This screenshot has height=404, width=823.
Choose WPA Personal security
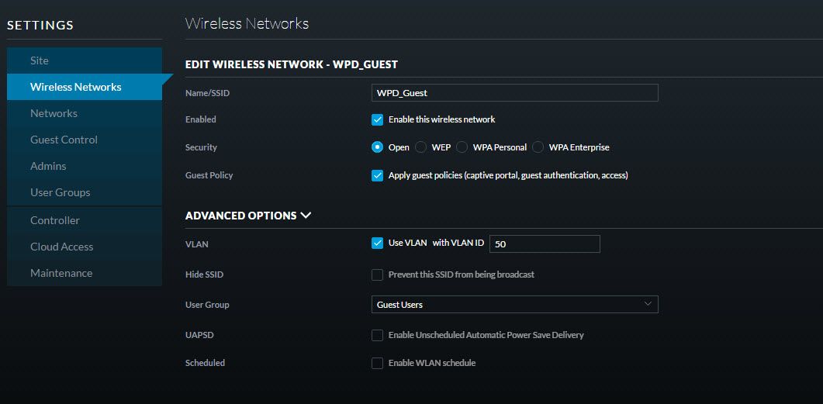point(462,147)
